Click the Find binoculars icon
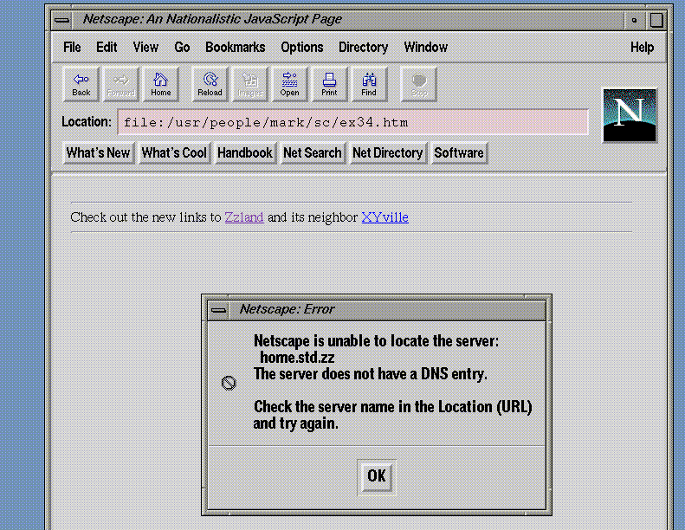Viewport: 685px width, 530px height. pos(369,84)
